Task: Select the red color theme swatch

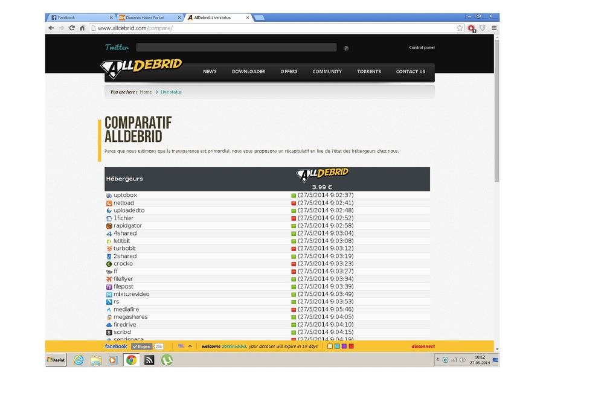Action: (x=351, y=346)
